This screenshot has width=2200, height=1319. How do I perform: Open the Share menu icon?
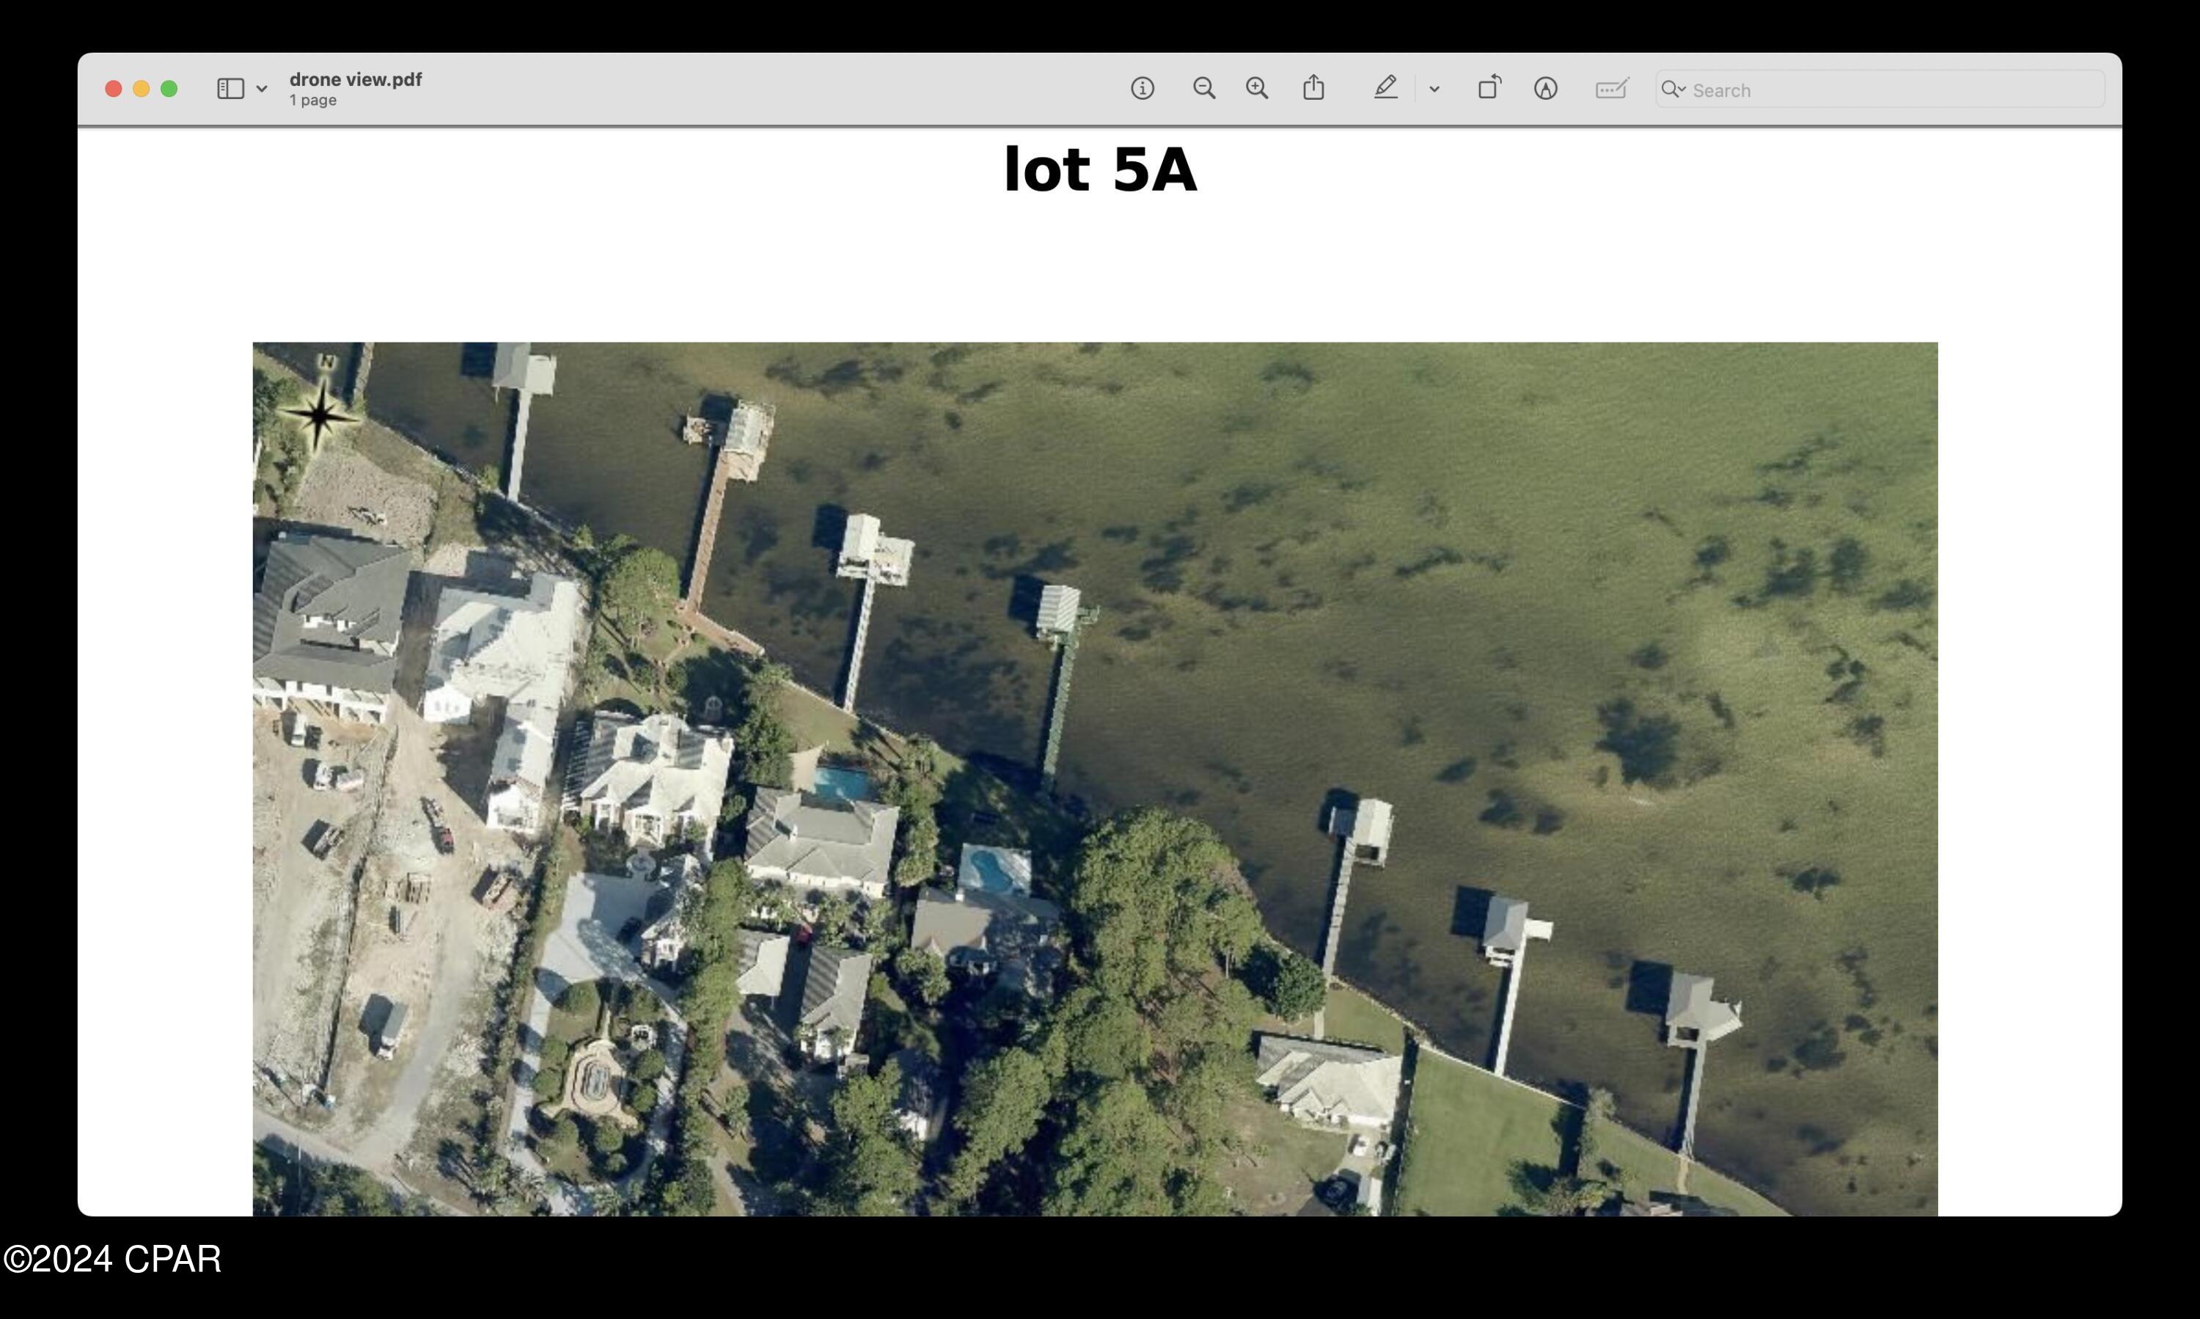pos(1313,87)
